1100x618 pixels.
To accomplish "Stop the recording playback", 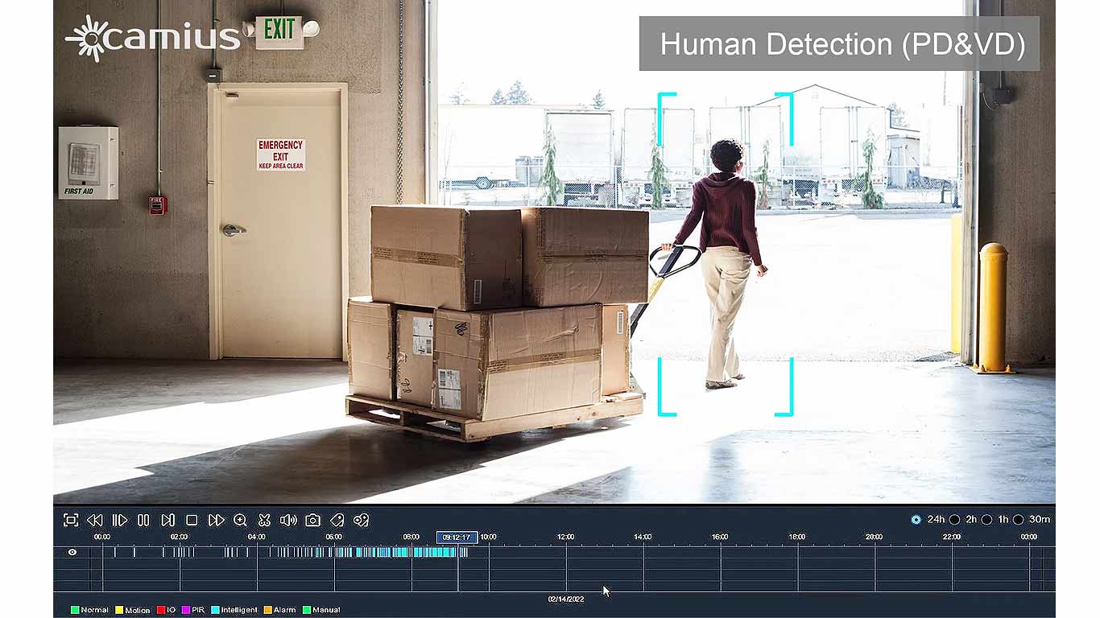I will pyautogui.click(x=192, y=521).
